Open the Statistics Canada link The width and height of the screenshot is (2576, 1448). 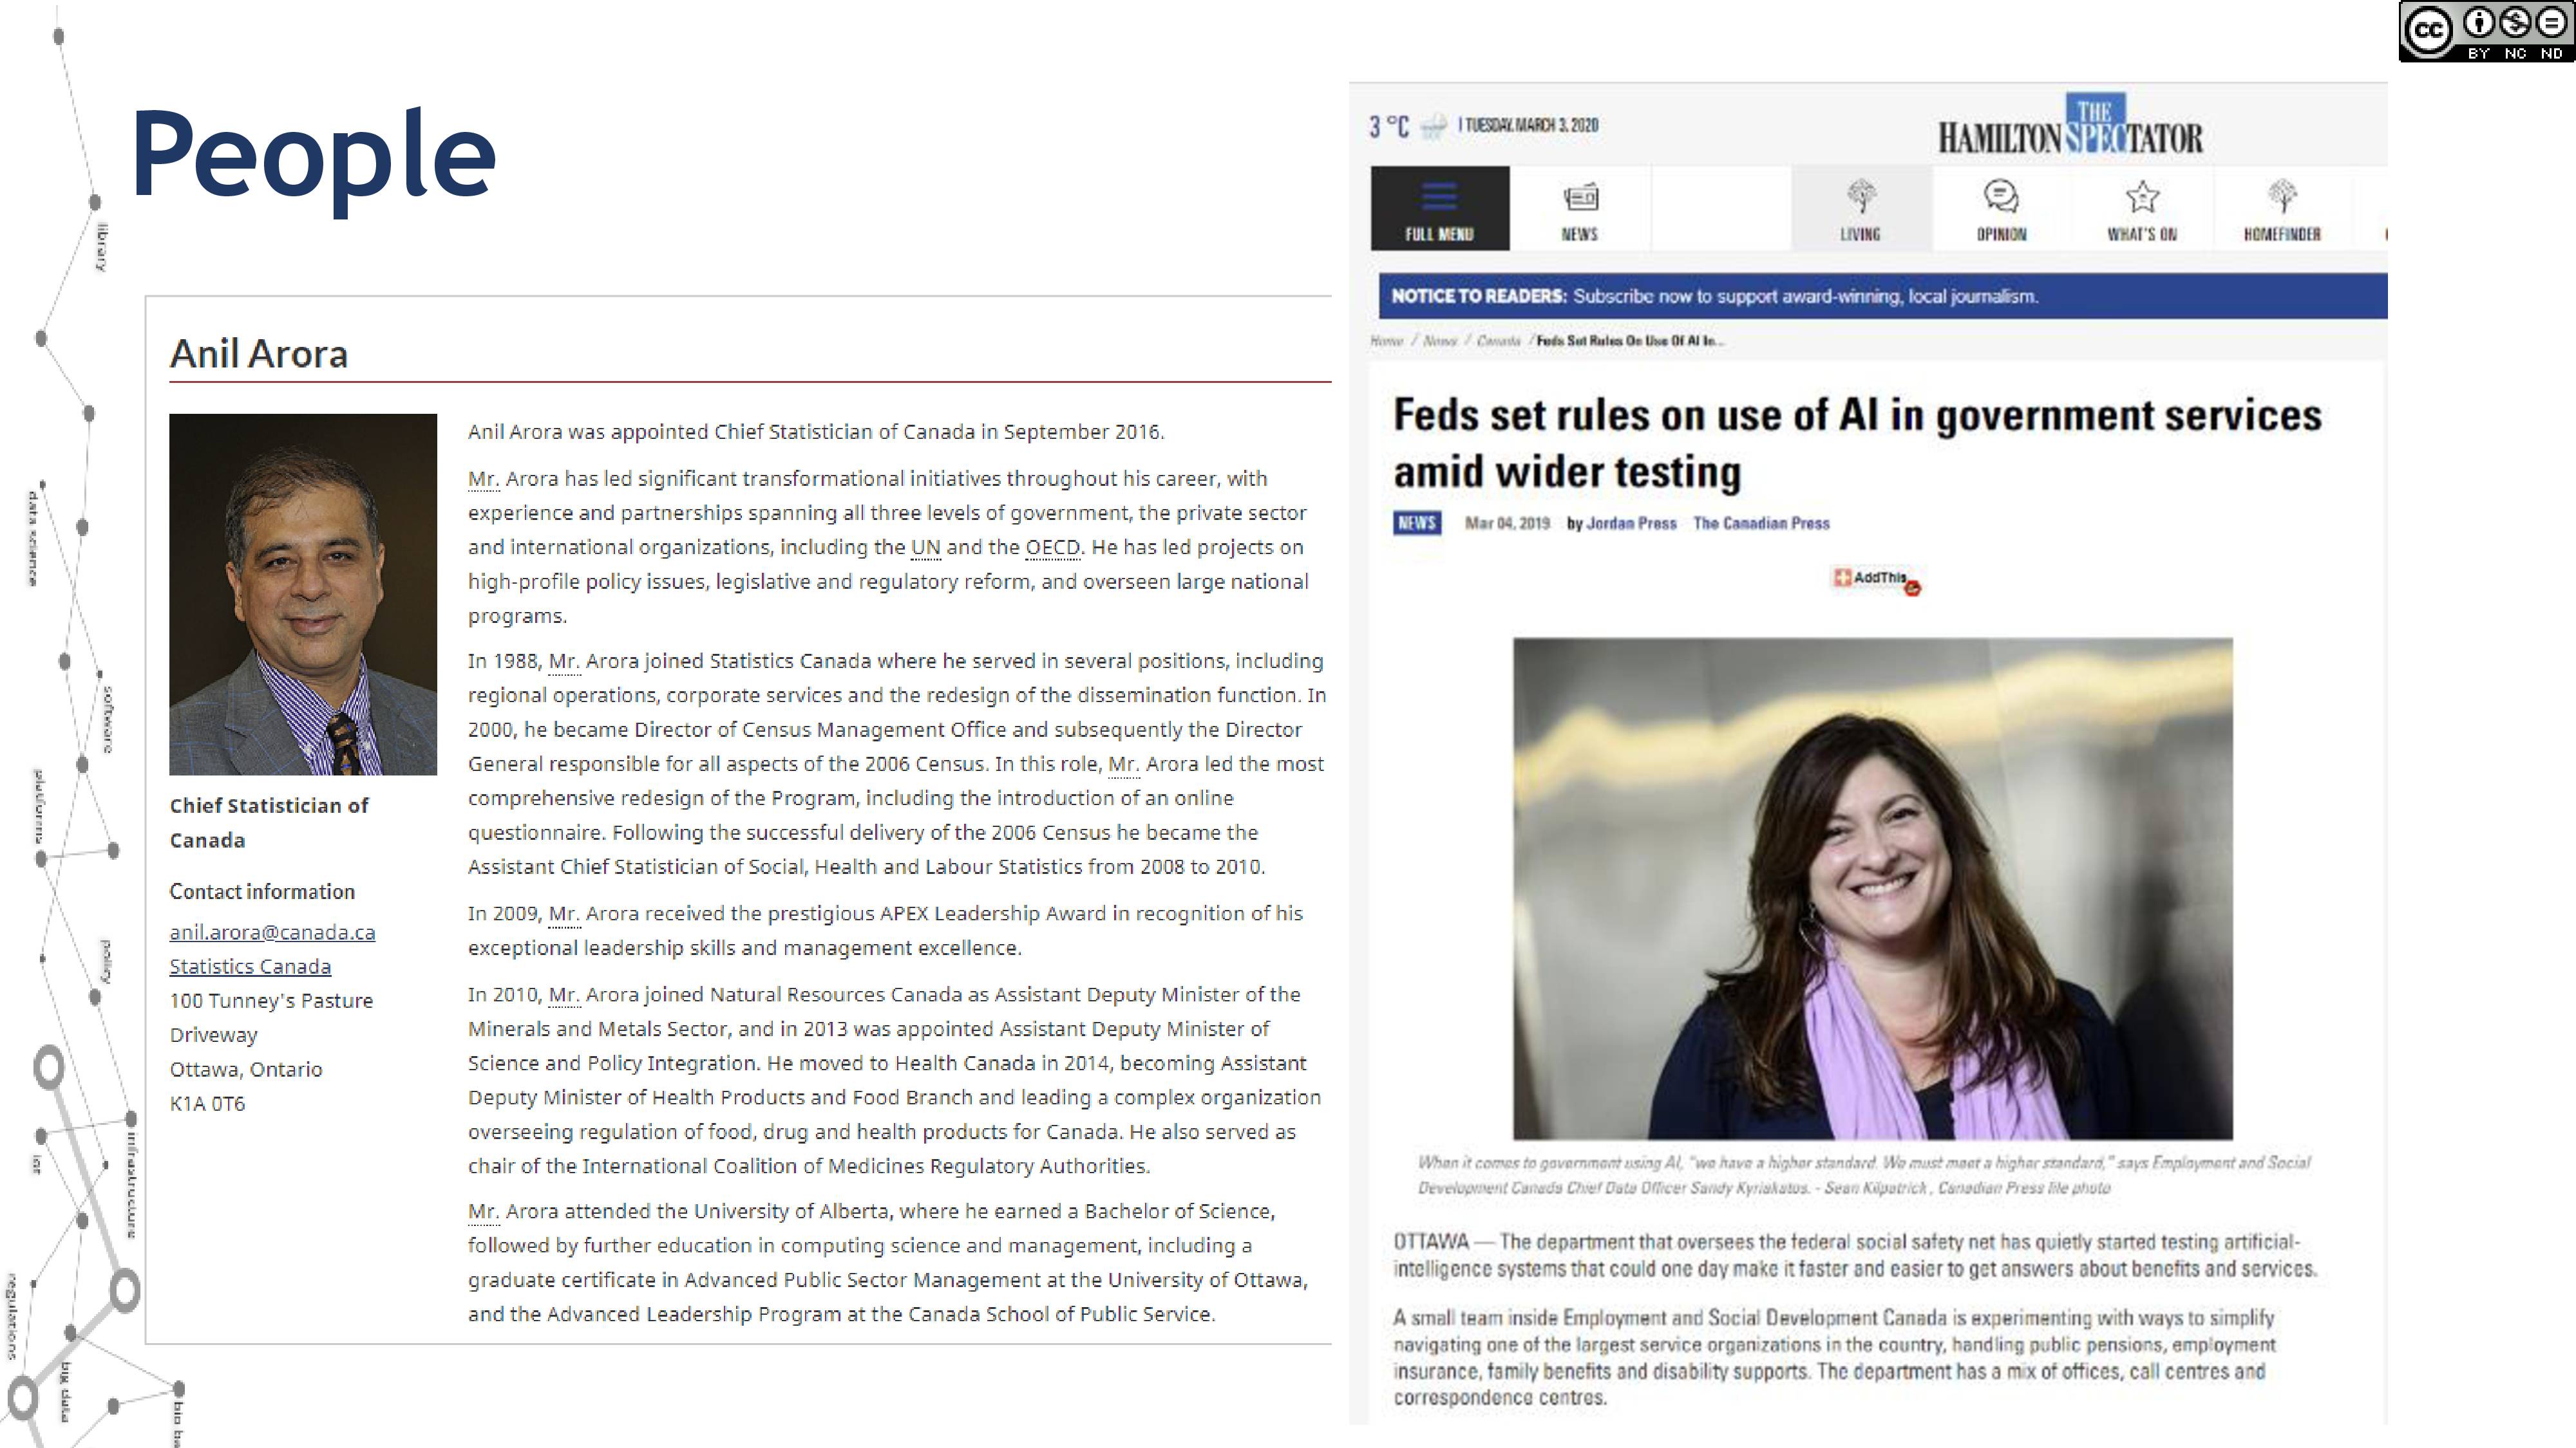click(250, 965)
